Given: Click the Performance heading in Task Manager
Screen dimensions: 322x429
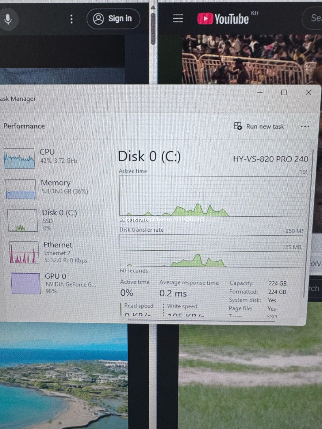Looking at the screenshot, I should click(24, 126).
